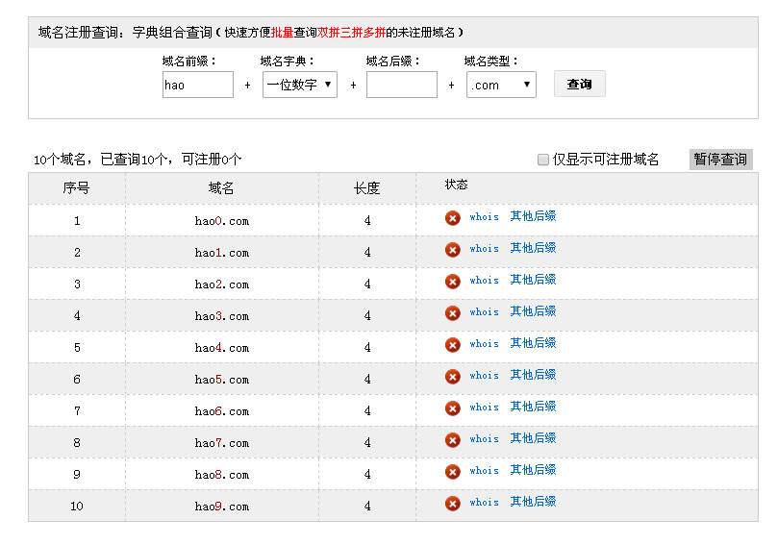Viewport: 778px width, 544px height.
Task: Focus the empty 域名后缀 input field
Action: [x=402, y=85]
